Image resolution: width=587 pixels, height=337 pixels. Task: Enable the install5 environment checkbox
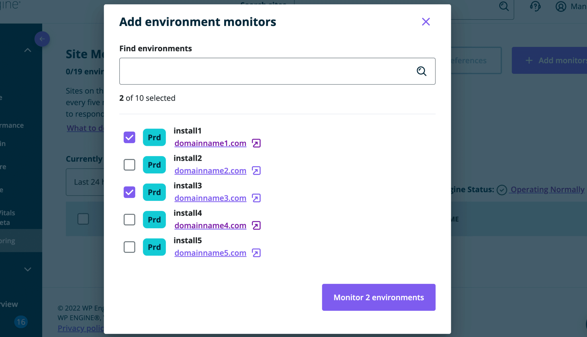[x=129, y=247]
